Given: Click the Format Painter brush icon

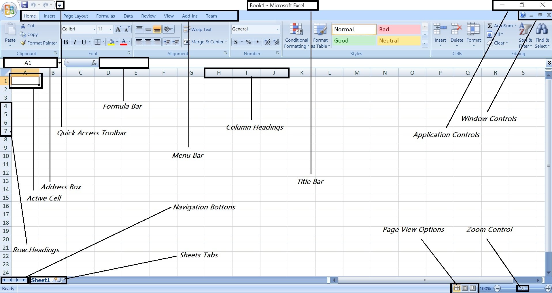Looking at the screenshot, I should tap(23, 43).
